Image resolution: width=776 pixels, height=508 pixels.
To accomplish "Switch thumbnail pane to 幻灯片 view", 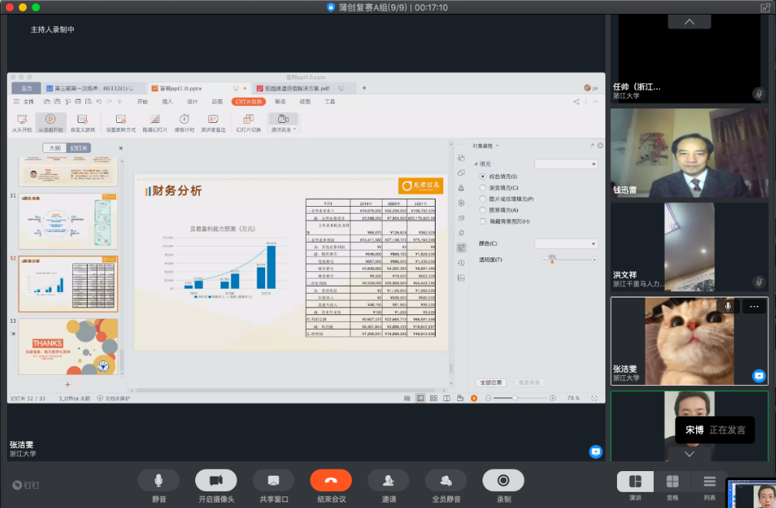I will [x=78, y=148].
